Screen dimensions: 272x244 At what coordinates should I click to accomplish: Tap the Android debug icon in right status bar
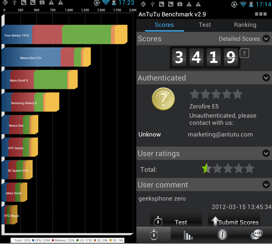click(x=143, y=4)
